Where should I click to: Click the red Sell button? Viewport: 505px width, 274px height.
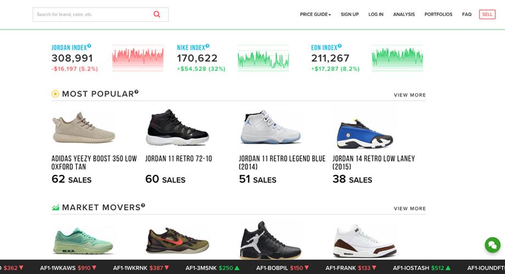pyautogui.click(x=487, y=14)
